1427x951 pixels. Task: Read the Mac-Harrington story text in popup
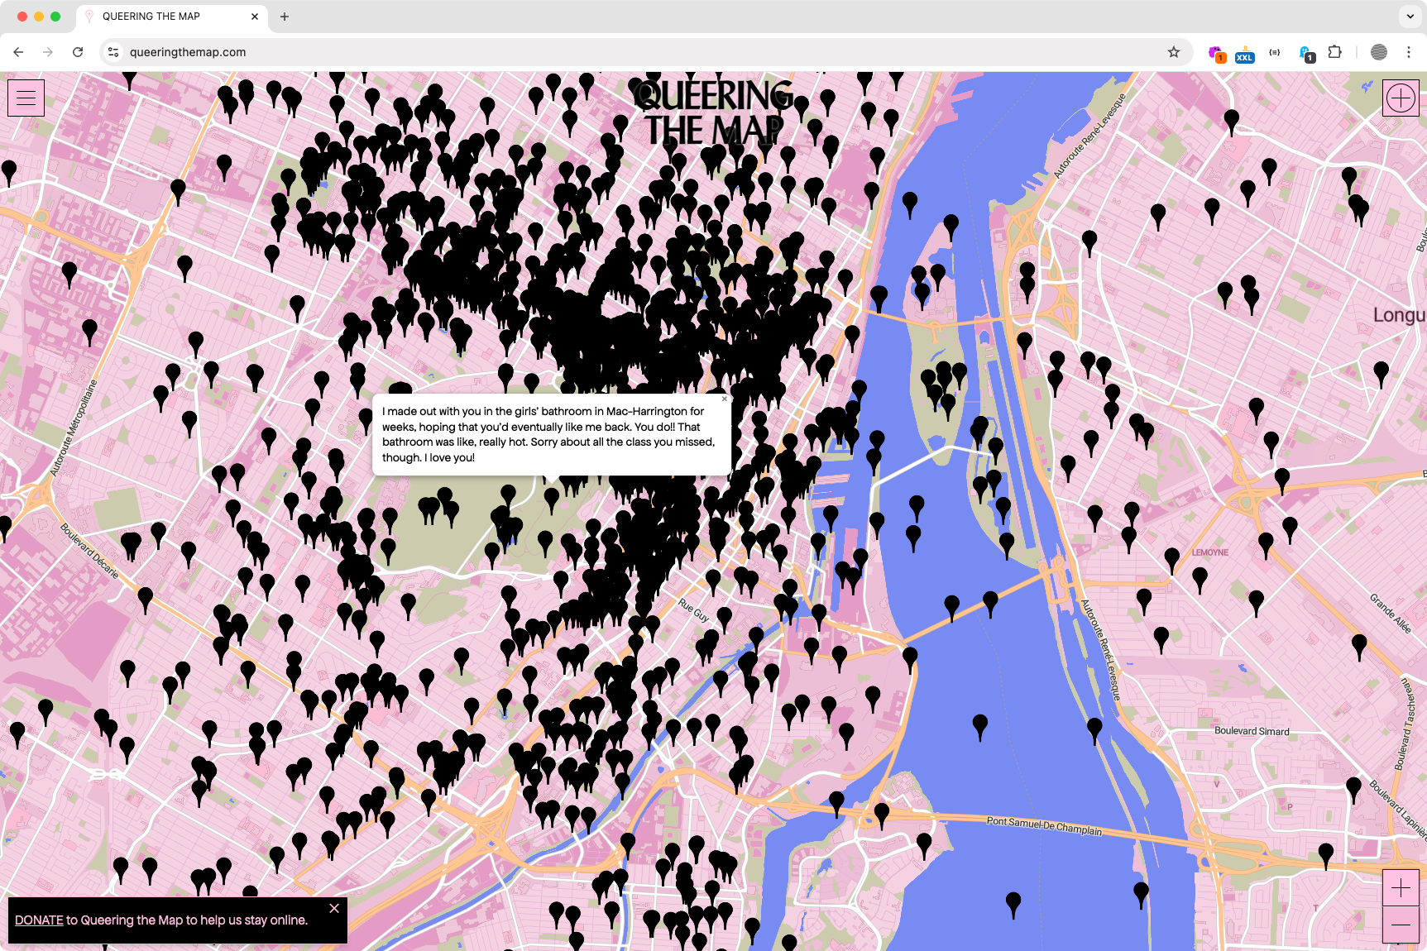tap(548, 434)
